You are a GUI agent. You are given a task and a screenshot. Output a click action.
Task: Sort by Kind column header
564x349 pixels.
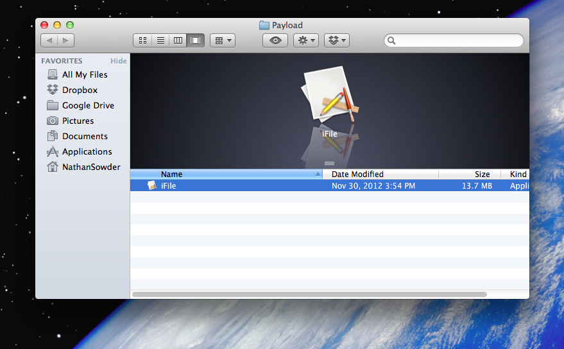pos(515,174)
